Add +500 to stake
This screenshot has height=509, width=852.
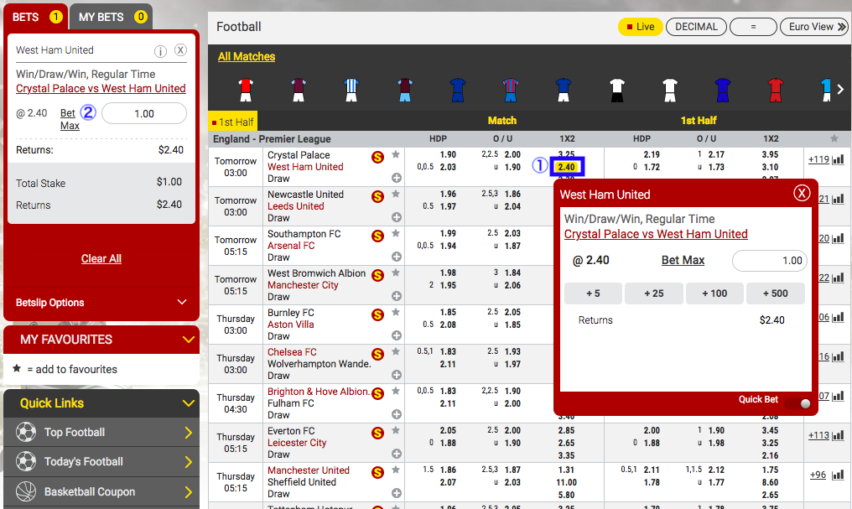776,293
